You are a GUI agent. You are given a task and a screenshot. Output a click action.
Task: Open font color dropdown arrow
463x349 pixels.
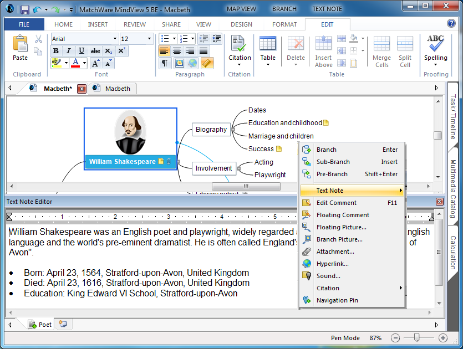(84, 63)
